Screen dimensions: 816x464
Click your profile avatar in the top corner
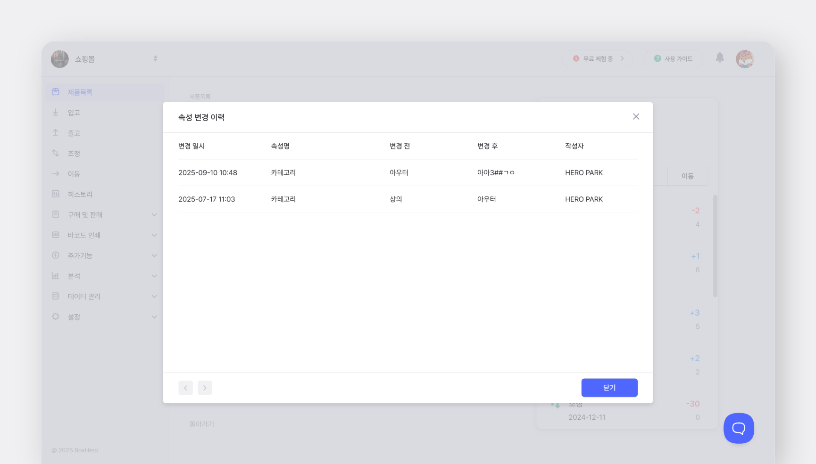coord(745,58)
